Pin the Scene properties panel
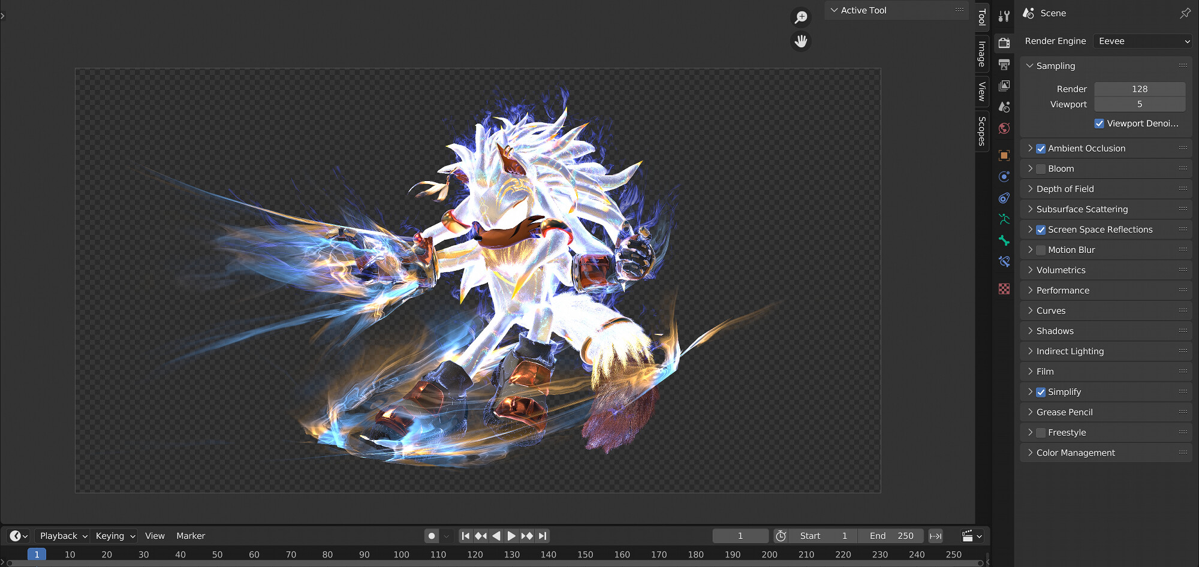 click(1185, 13)
